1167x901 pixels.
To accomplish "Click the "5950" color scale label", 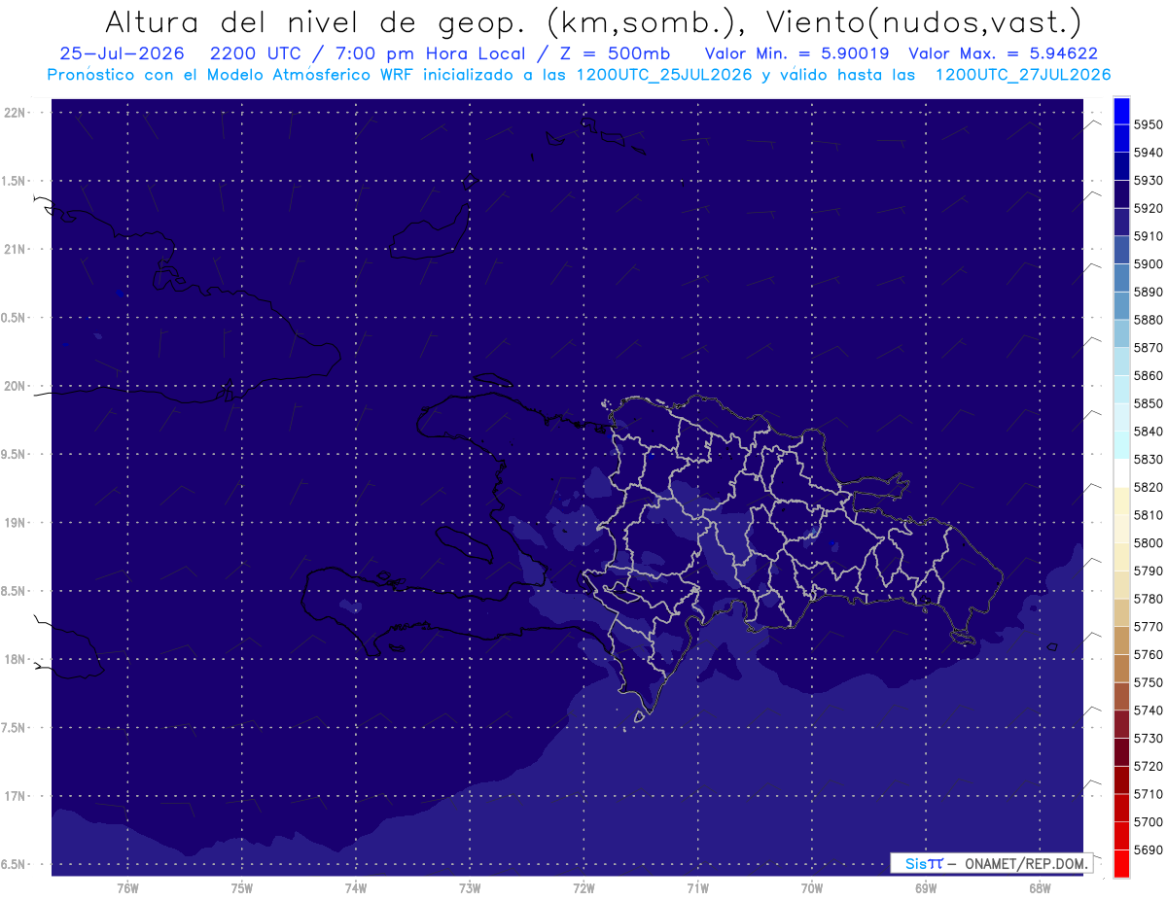I will pyautogui.click(x=1148, y=124).
